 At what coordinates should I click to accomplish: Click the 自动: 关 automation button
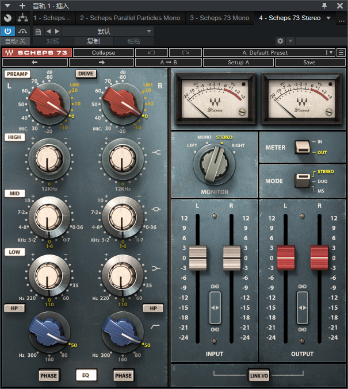[16, 41]
